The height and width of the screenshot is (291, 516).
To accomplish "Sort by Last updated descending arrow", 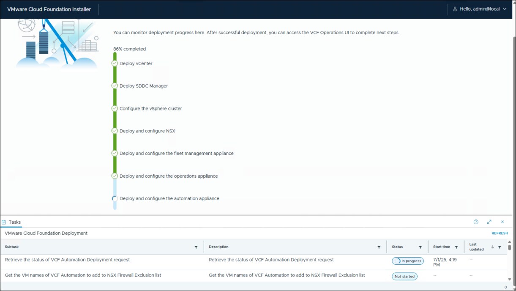I will (x=493, y=247).
